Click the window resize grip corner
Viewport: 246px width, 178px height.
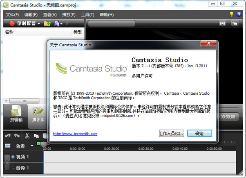click(241, 173)
